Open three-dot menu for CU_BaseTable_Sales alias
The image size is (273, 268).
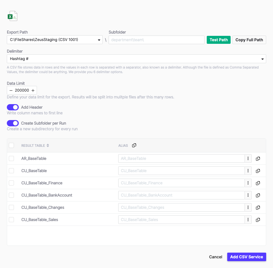pos(248,220)
